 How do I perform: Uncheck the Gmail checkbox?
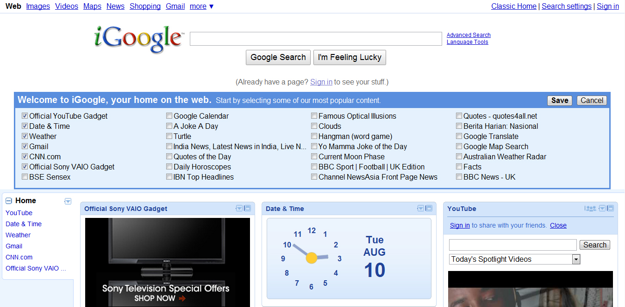[x=25, y=146]
